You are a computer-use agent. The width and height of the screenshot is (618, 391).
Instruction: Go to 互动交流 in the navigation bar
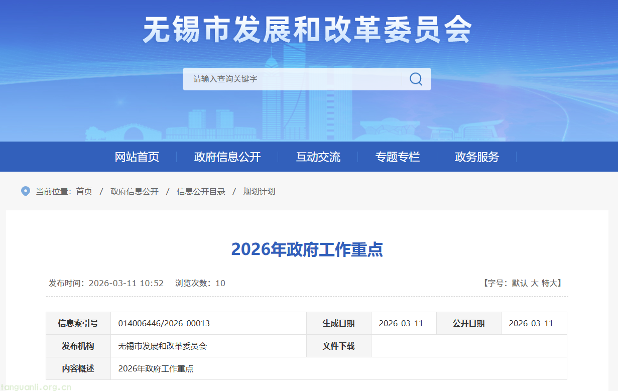coord(318,157)
